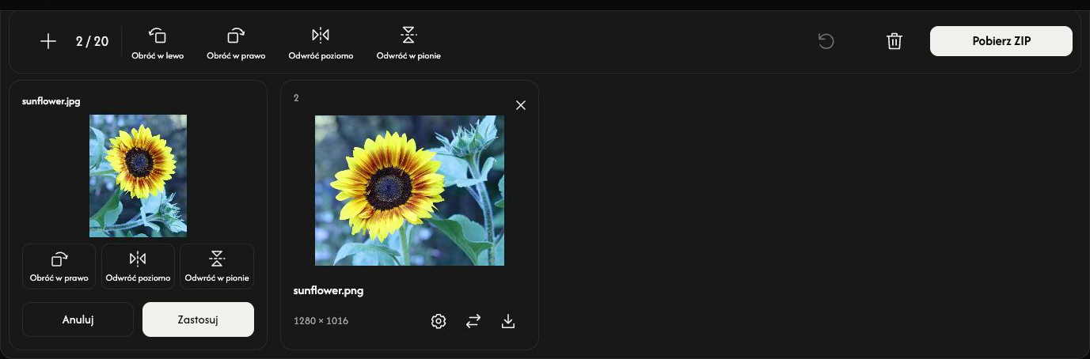Viewport: 1090px width, 359px height.
Task: Open the large sunflower.png preview image
Action: [x=409, y=191]
